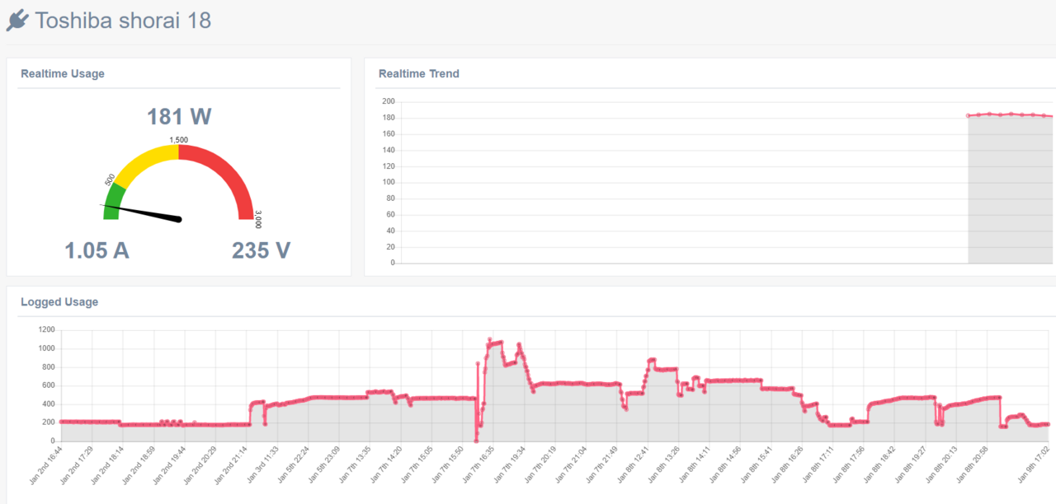Click the Jan 2nd 18:14 time label
This screenshot has width=1056, height=504.
pos(108,467)
